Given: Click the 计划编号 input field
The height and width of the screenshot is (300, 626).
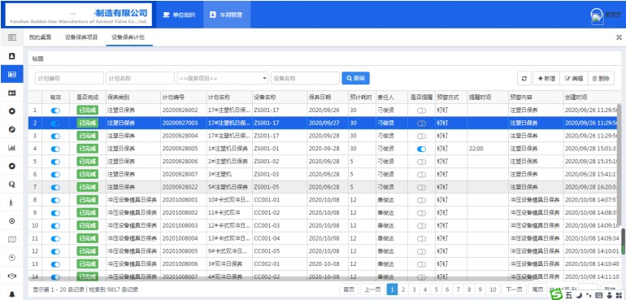Looking at the screenshot, I should 69,78.
